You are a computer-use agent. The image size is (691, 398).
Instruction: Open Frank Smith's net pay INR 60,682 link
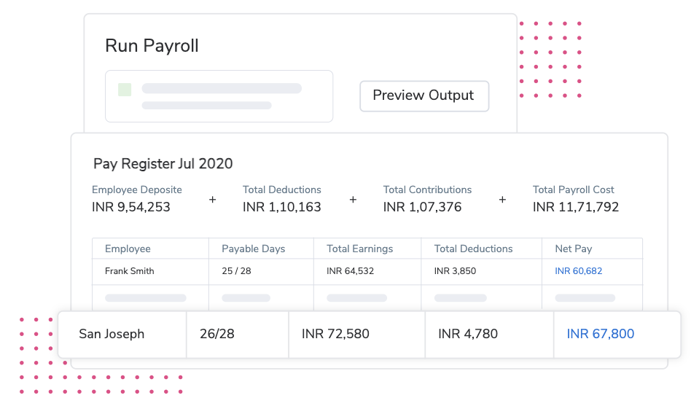[x=578, y=271]
